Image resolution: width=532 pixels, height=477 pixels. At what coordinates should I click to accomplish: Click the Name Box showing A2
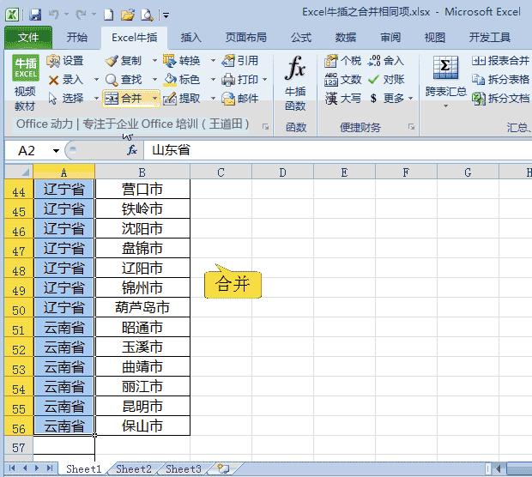(27, 150)
